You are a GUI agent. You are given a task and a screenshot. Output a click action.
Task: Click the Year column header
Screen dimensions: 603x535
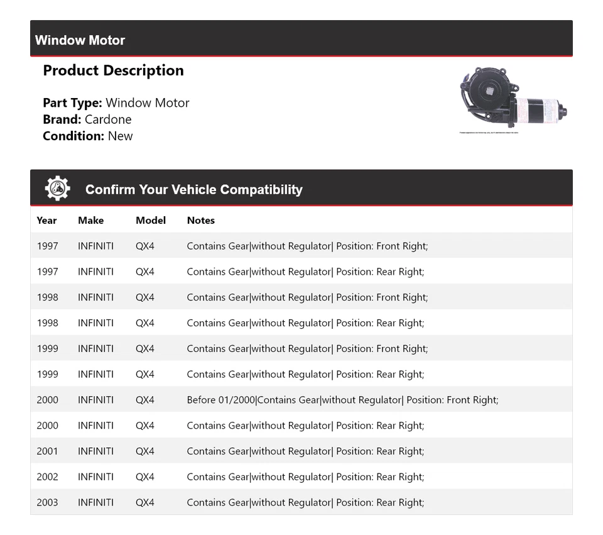(46, 220)
